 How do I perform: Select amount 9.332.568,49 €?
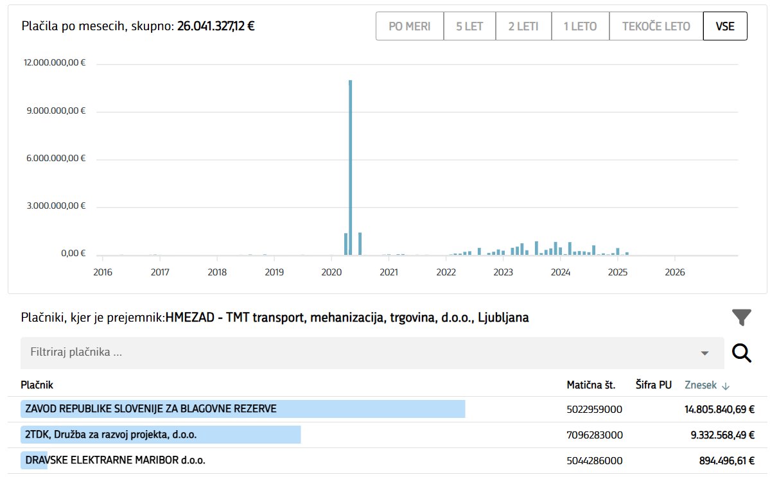(722, 435)
